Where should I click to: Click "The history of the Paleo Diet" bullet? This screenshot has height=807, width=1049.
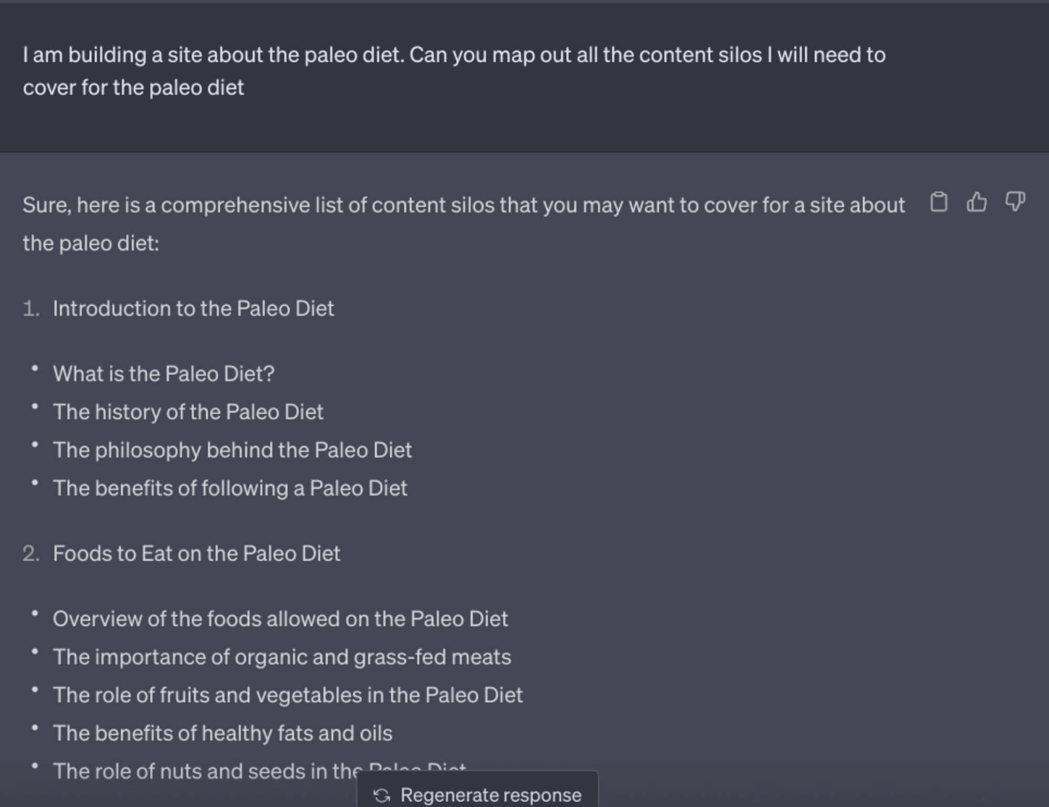coord(188,412)
